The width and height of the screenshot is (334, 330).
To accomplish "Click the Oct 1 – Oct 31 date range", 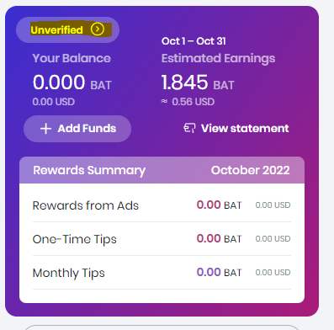I will click(x=194, y=41).
